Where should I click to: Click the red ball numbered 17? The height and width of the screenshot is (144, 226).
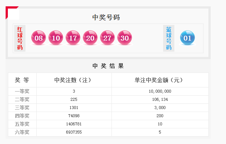pos(73,38)
